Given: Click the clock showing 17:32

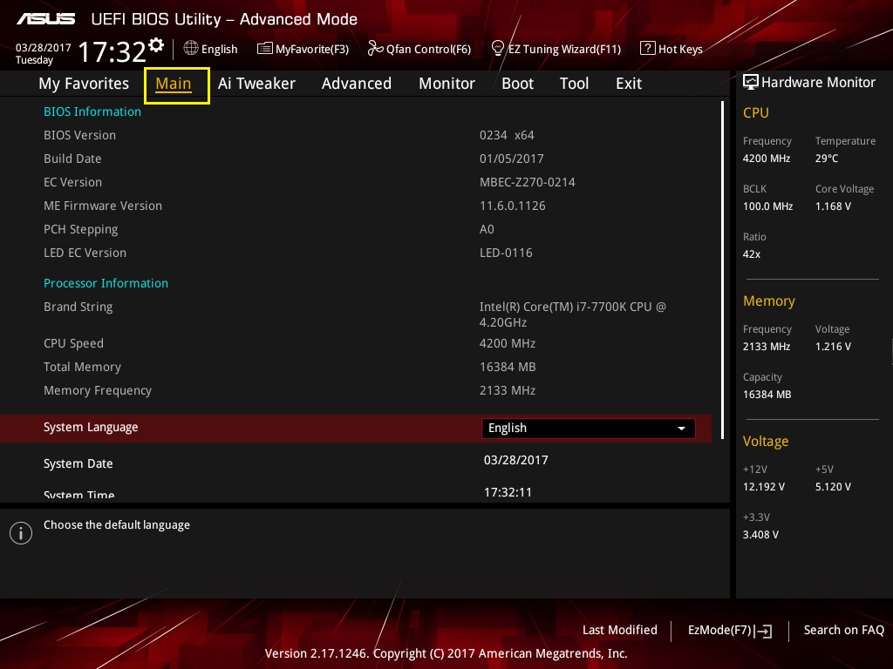Looking at the screenshot, I should [x=112, y=51].
